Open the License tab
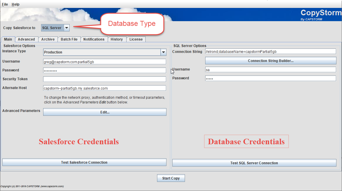Viewport: 342px width, 191px height. (136, 39)
